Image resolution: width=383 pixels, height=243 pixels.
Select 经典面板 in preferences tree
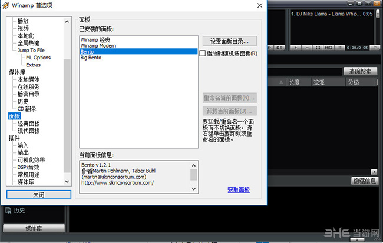(x=28, y=124)
